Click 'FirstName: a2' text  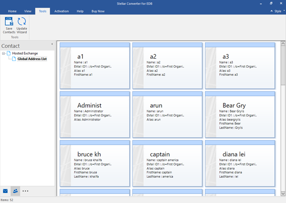(x=156, y=75)
